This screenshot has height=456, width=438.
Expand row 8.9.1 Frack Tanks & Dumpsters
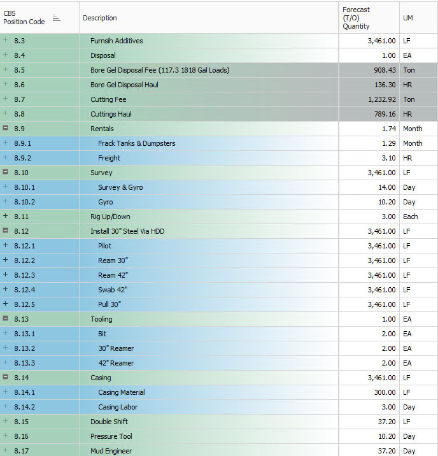pyautogui.click(x=5, y=143)
